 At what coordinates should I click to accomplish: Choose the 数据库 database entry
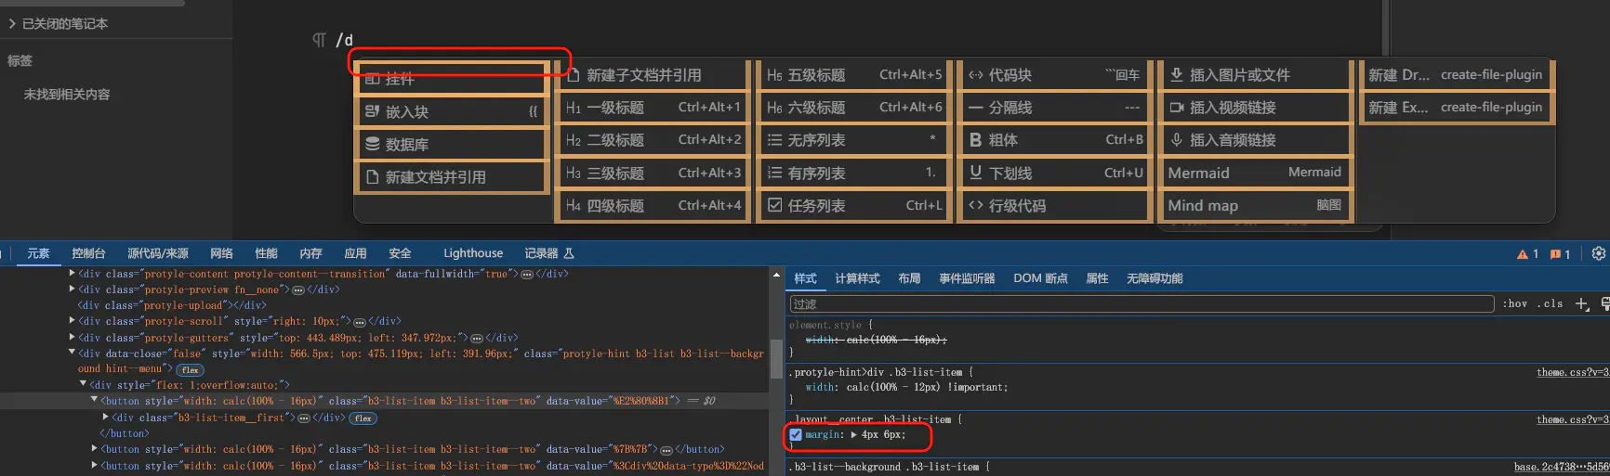[x=451, y=144]
